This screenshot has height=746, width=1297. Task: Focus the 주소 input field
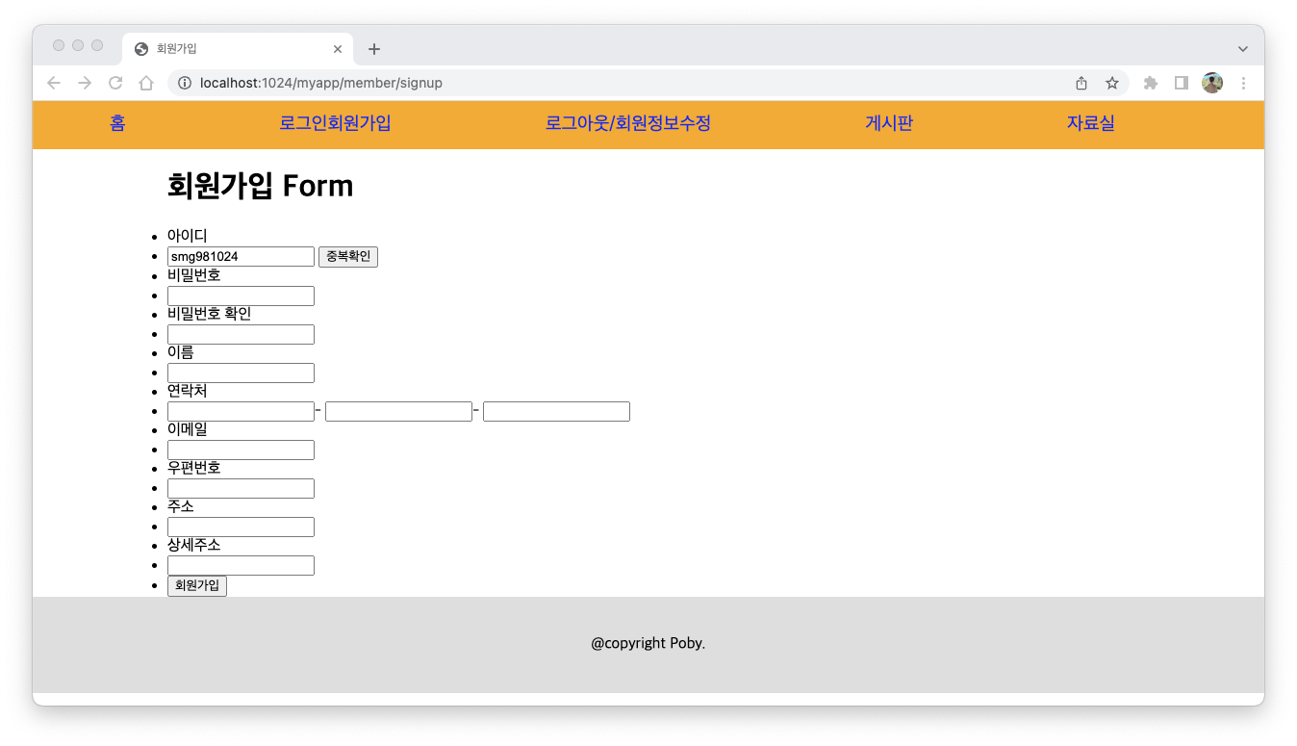[x=241, y=527]
